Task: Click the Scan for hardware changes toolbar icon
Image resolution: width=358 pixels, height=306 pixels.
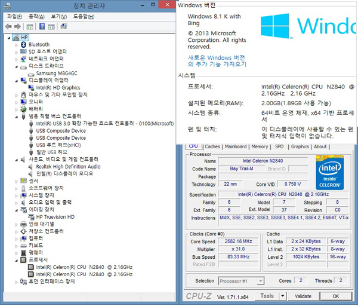Action: click(63, 26)
